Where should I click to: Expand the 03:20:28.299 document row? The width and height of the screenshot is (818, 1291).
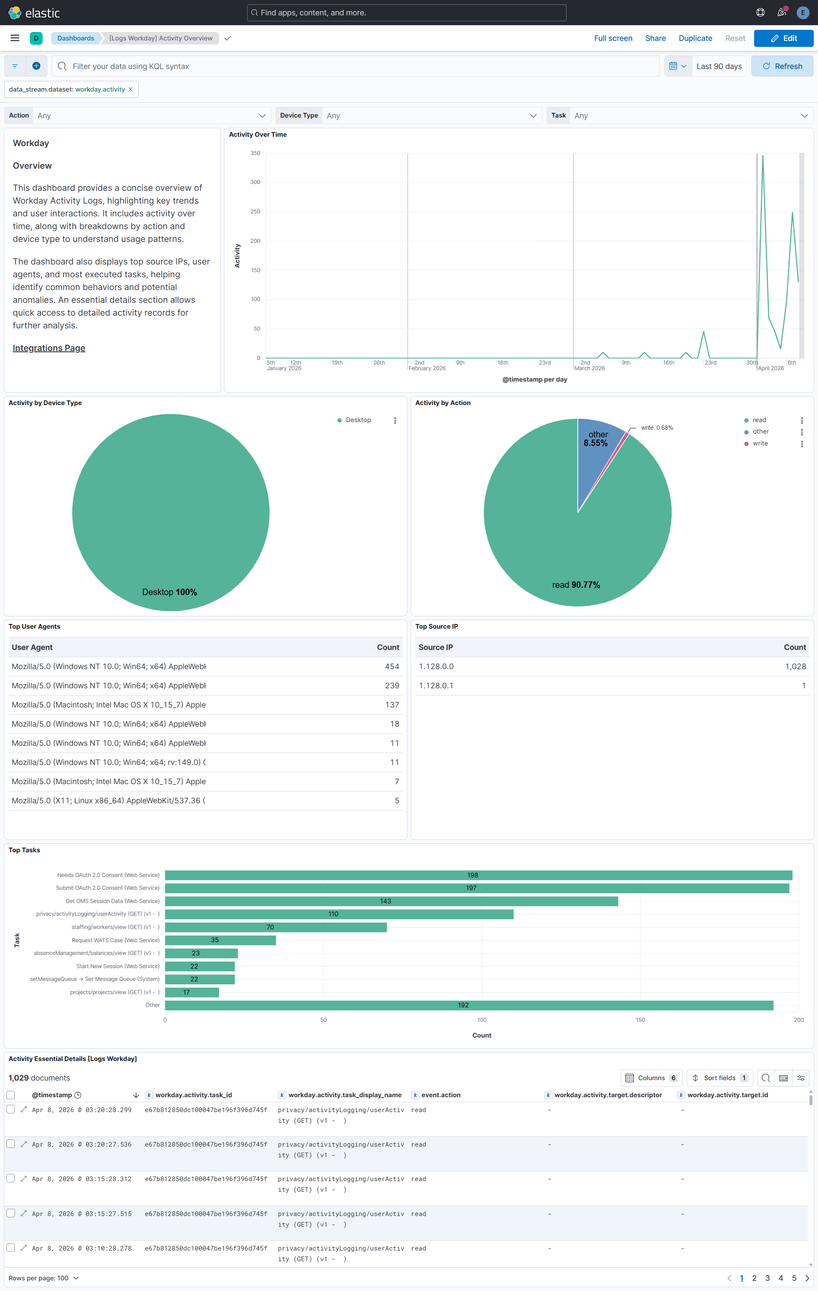click(23, 1109)
